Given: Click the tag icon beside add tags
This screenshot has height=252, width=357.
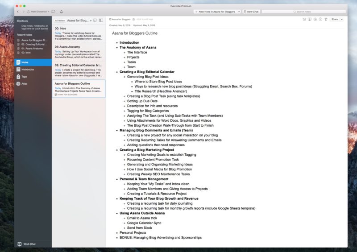Looking at the screenshot, I should click(133, 19).
